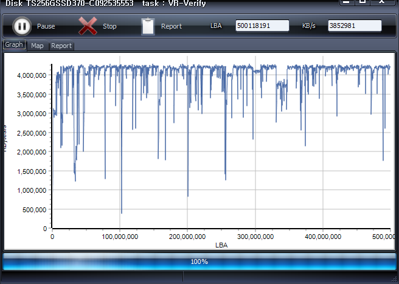The width and height of the screenshot is (399, 284).
Task: Click the window title text VR-Verify
Action: pos(187,3)
